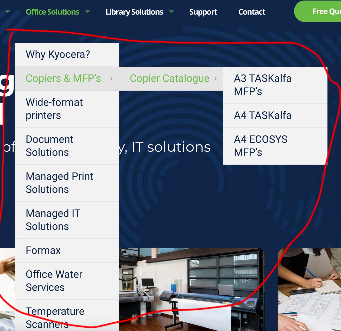Expand the Library Solutions dropdown arrow
341x331 pixels.
coord(171,12)
